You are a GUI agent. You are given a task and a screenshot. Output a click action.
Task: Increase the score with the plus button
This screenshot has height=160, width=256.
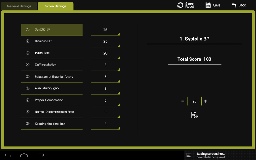(x=206, y=101)
